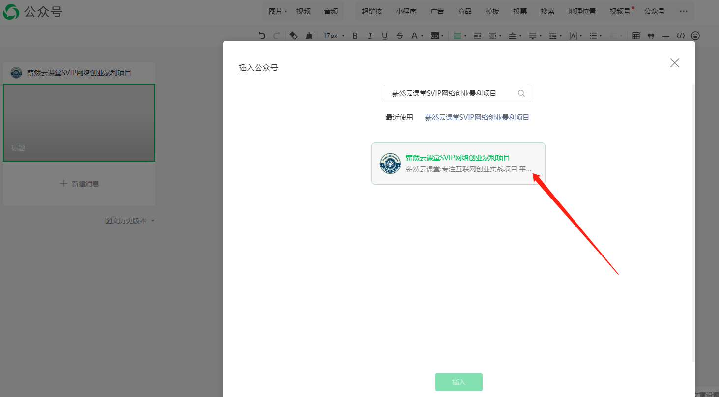719x397 pixels.
Task: Click the 广告 menu item
Action: tap(437, 11)
